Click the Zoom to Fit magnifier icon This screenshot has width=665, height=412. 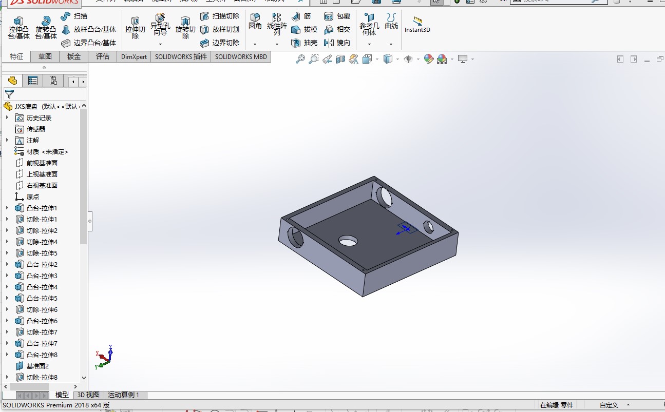[x=300, y=60]
